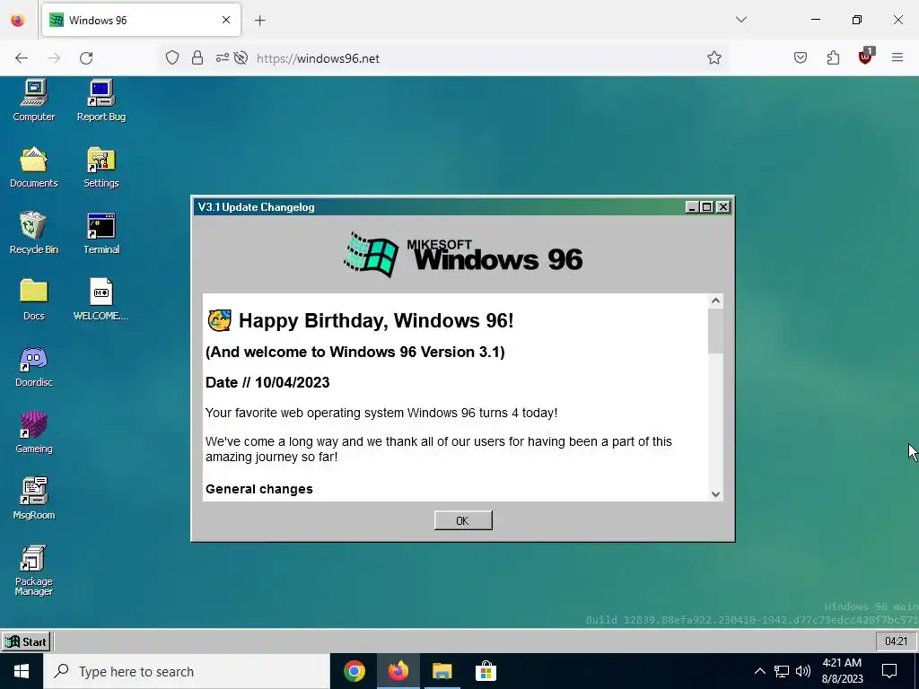This screenshot has width=919, height=689.
Task: Click the site padlock icon
Action: coord(197,58)
